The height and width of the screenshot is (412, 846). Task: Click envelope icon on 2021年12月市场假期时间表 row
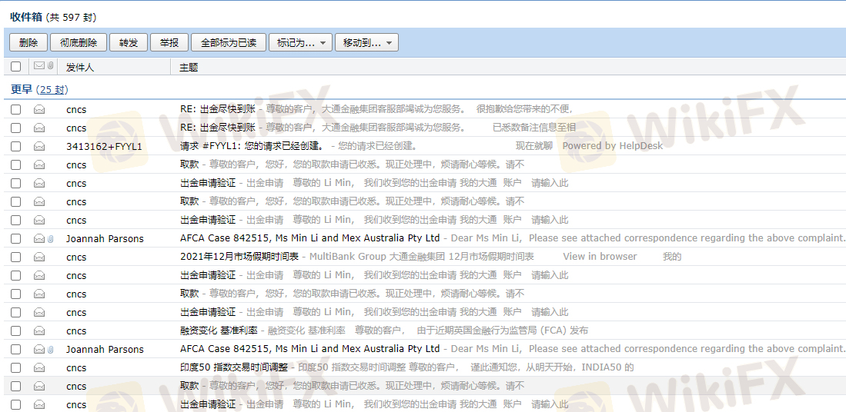tap(38, 257)
